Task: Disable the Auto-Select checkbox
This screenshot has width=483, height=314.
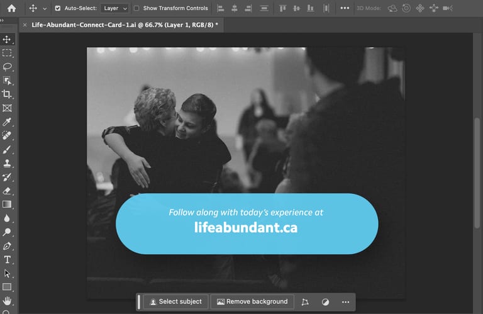Action: click(x=58, y=8)
